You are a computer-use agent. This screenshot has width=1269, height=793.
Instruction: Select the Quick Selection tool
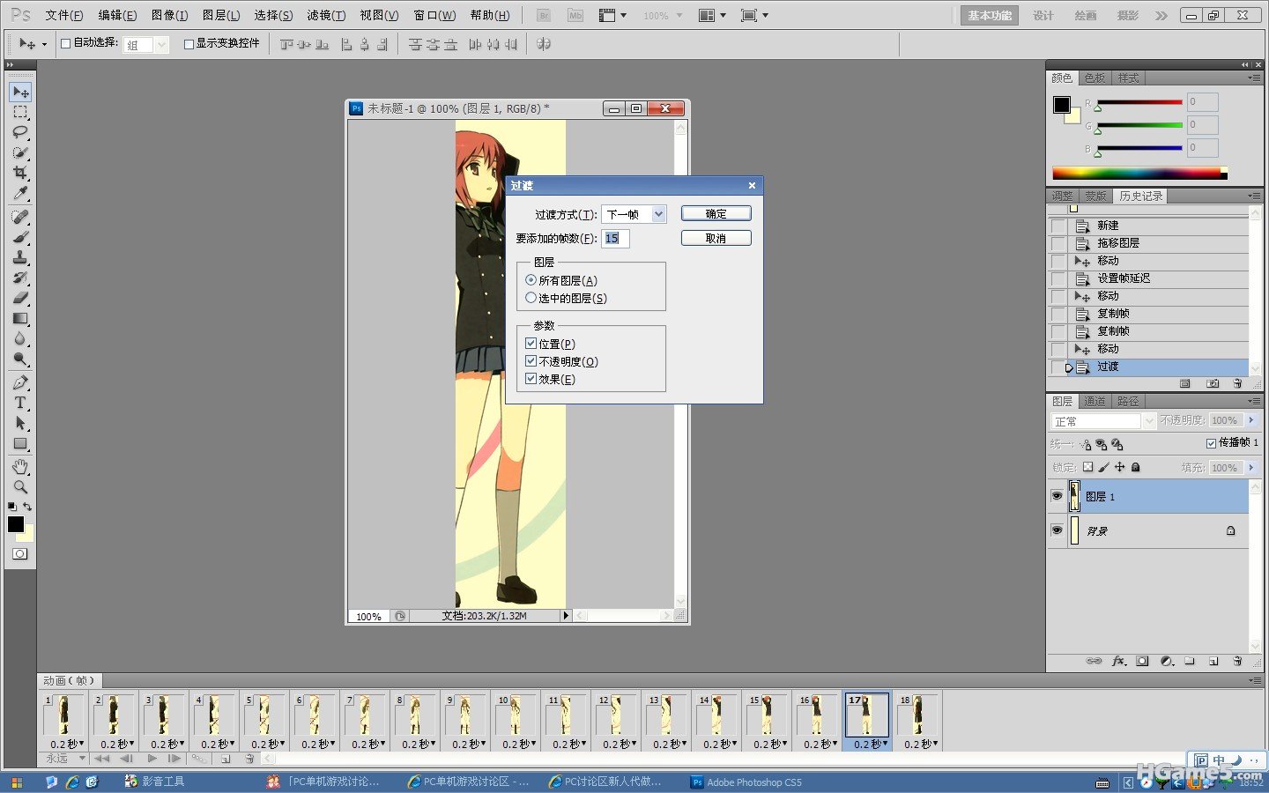(20, 153)
